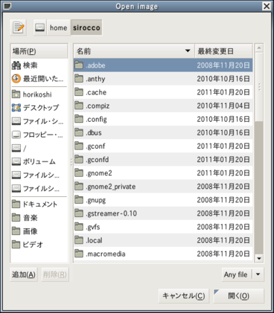Image resolution: width=274 pixels, height=313 pixels.
Task: Click the scrollbar down arrow
Action: pos(259,258)
